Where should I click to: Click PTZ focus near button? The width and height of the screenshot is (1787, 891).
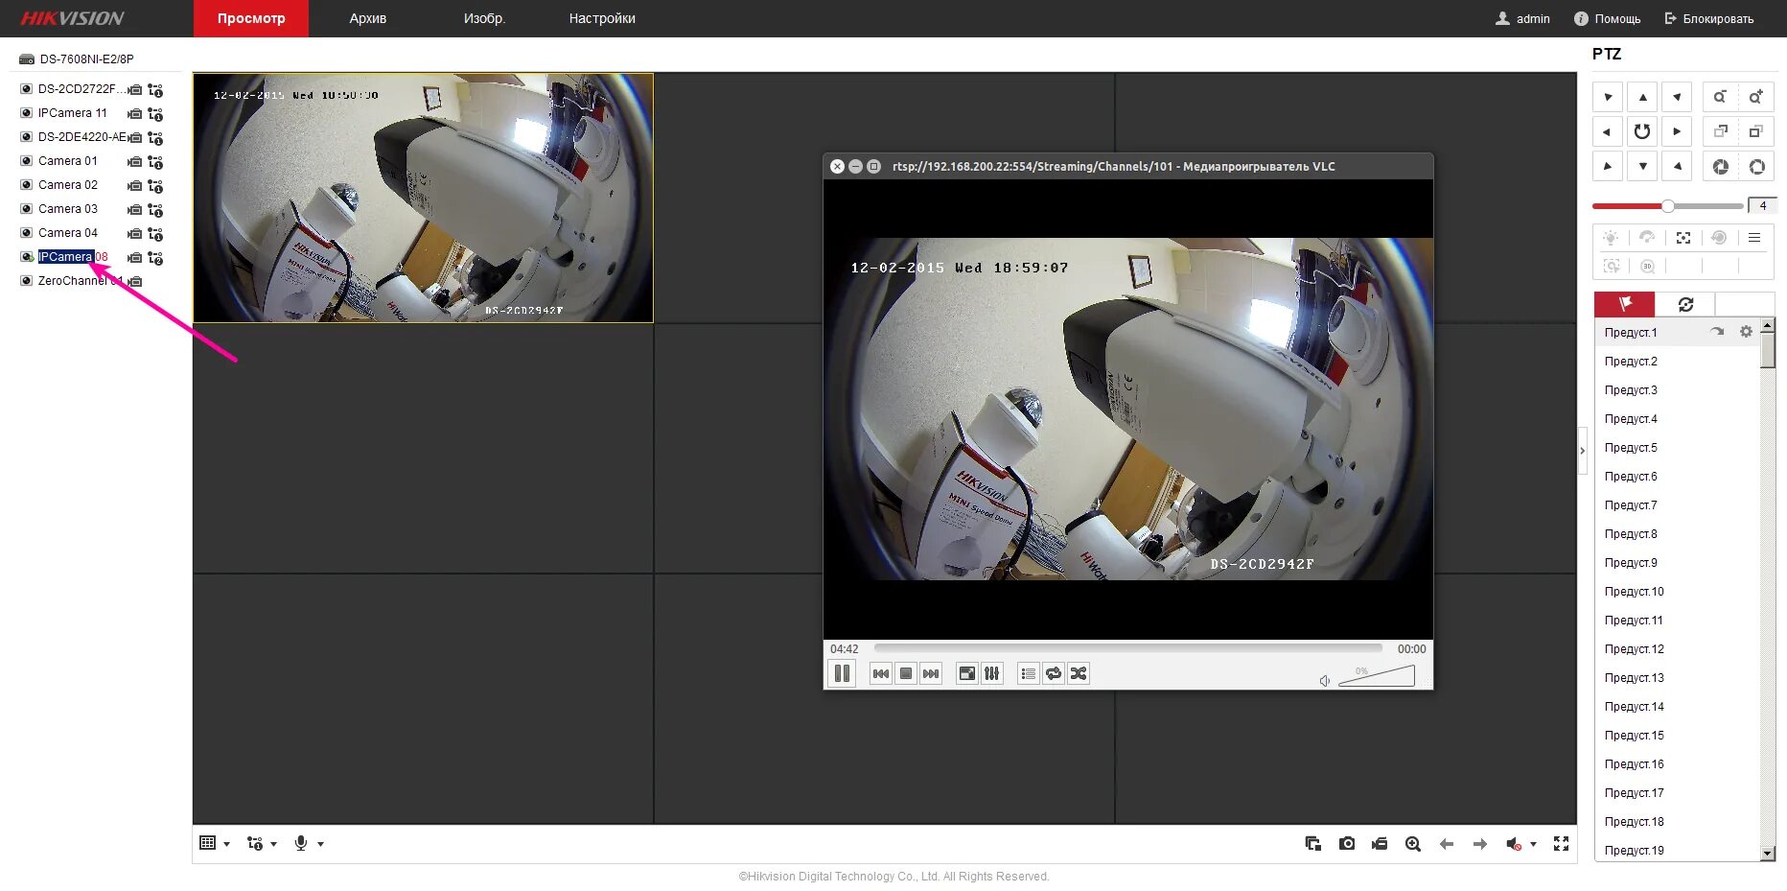[1720, 131]
